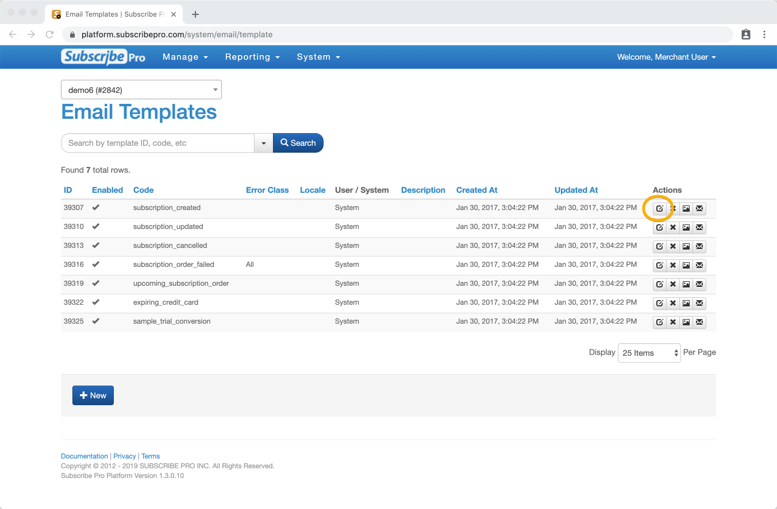Sort by Enabled column

[x=107, y=190]
